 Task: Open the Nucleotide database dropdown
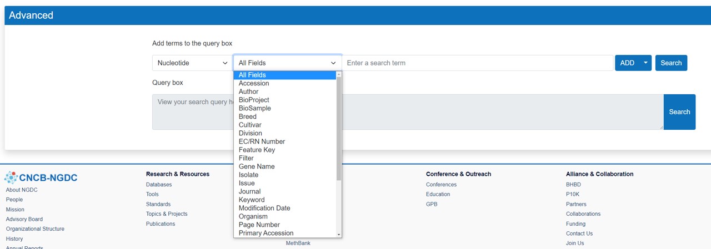(x=192, y=63)
